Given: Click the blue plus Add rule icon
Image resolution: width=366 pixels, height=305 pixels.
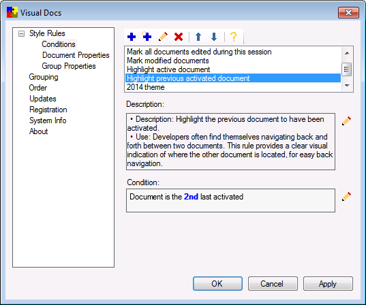Looking at the screenshot, I should tap(132, 37).
